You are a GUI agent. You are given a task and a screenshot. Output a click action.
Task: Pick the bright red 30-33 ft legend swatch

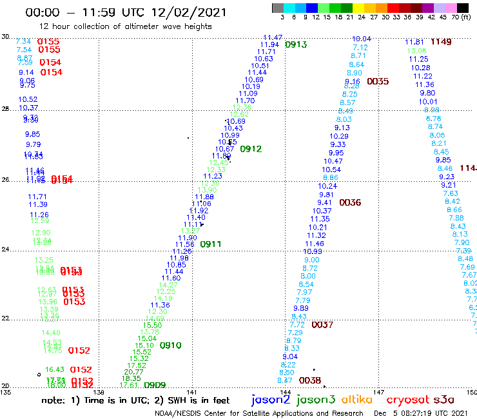tap(393, 8)
